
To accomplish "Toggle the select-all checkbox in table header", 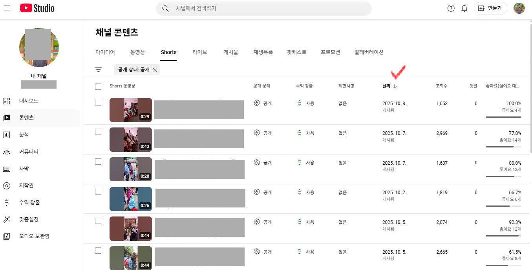I will [98, 86].
